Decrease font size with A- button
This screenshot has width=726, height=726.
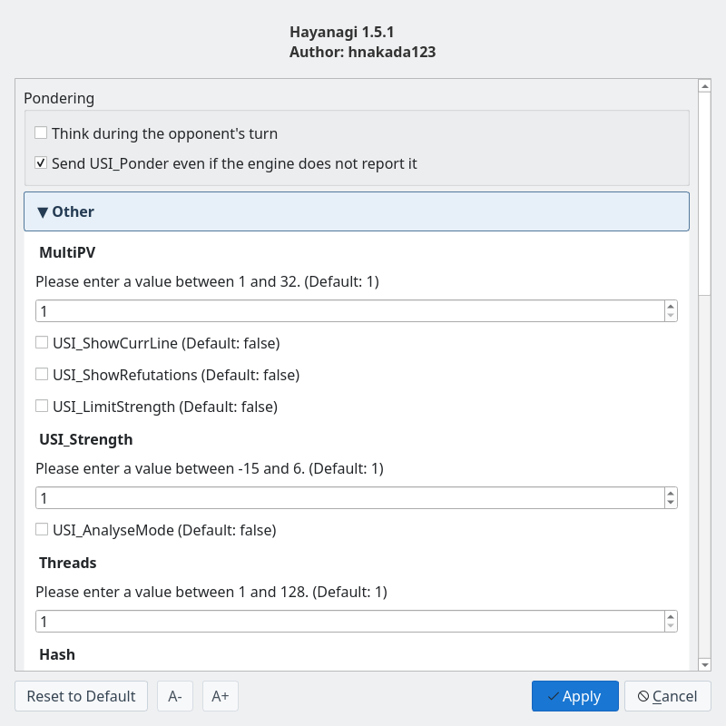tap(175, 696)
